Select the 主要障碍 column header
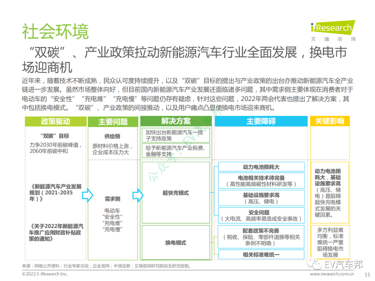Screen dimensions: 375x281 tap(260, 121)
